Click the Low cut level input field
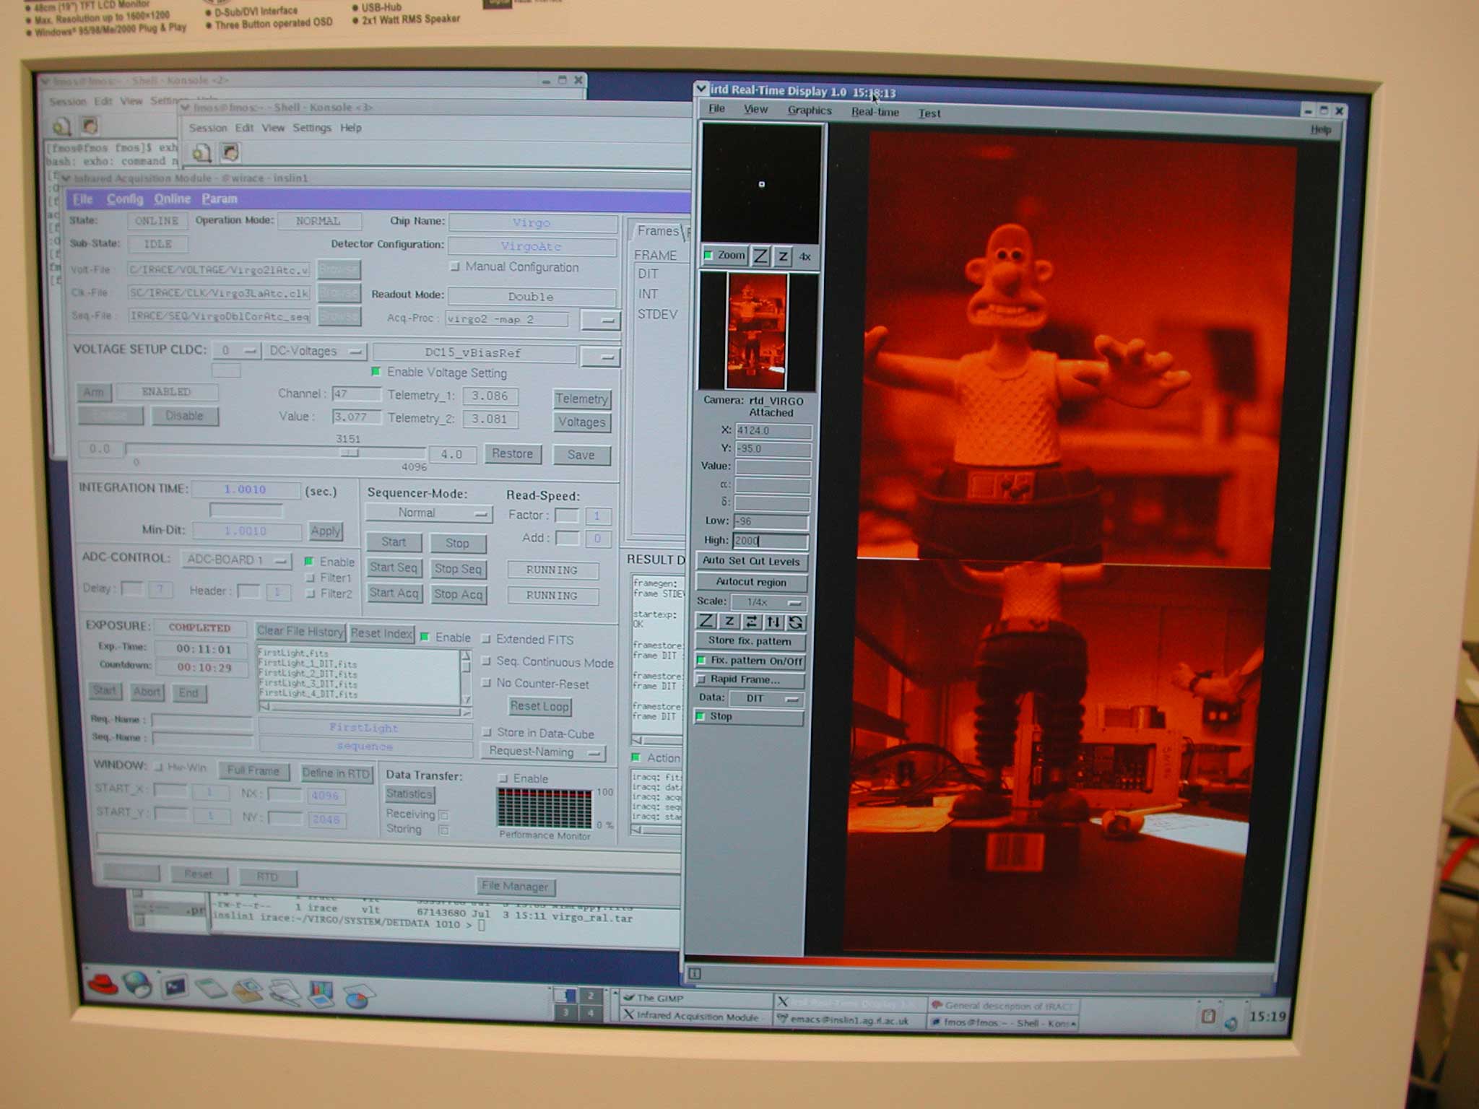Image resolution: width=1479 pixels, height=1109 pixels. [771, 521]
